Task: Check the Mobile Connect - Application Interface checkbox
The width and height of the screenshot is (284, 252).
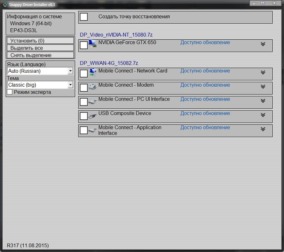Action: tap(84, 130)
